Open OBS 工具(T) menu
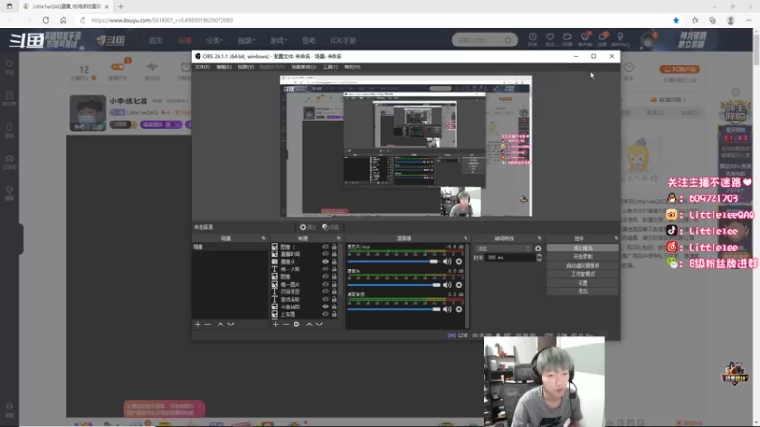Screen dimensions: 760x427 point(330,66)
